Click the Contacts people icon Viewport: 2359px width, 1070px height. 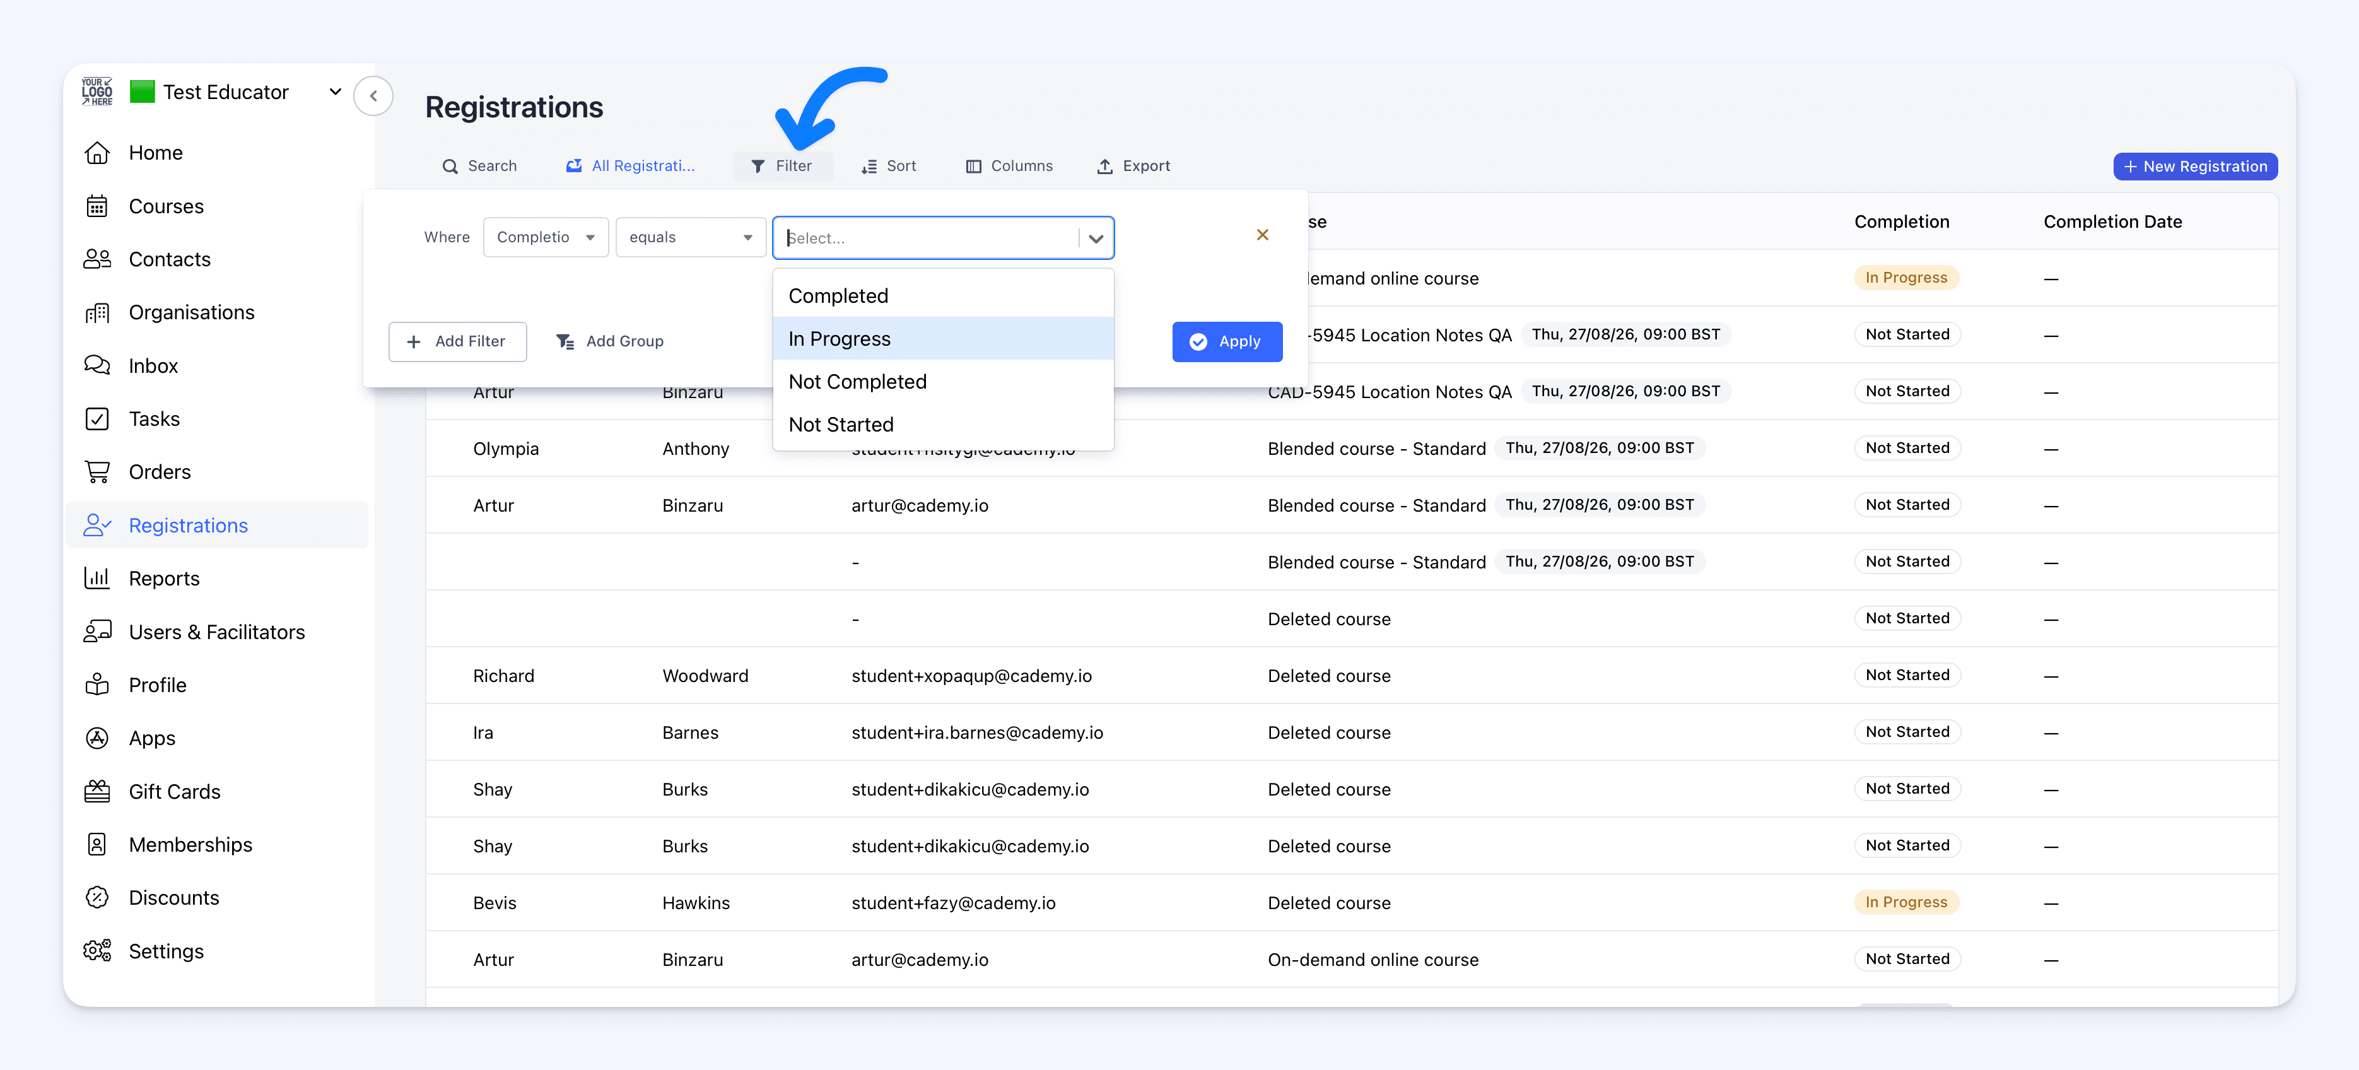97,259
